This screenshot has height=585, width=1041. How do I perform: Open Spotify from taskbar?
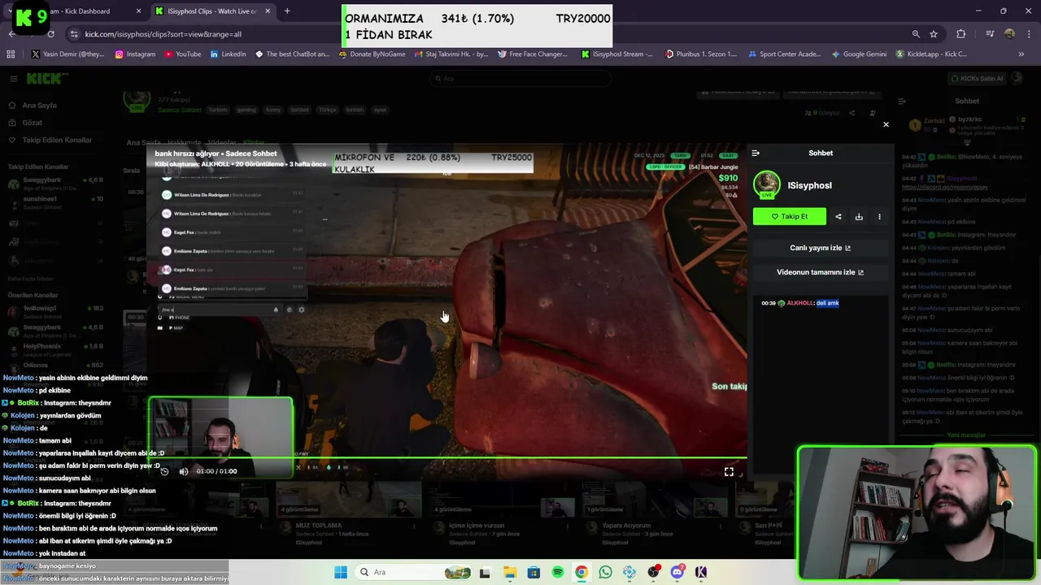[558, 572]
